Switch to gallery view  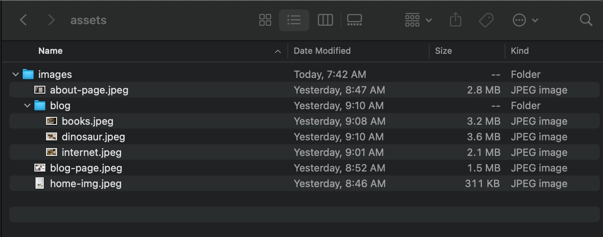click(x=354, y=20)
